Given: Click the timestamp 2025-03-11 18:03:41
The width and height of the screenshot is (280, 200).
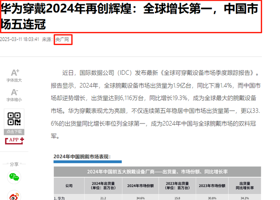Looking at the screenshot, I should [19, 39].
